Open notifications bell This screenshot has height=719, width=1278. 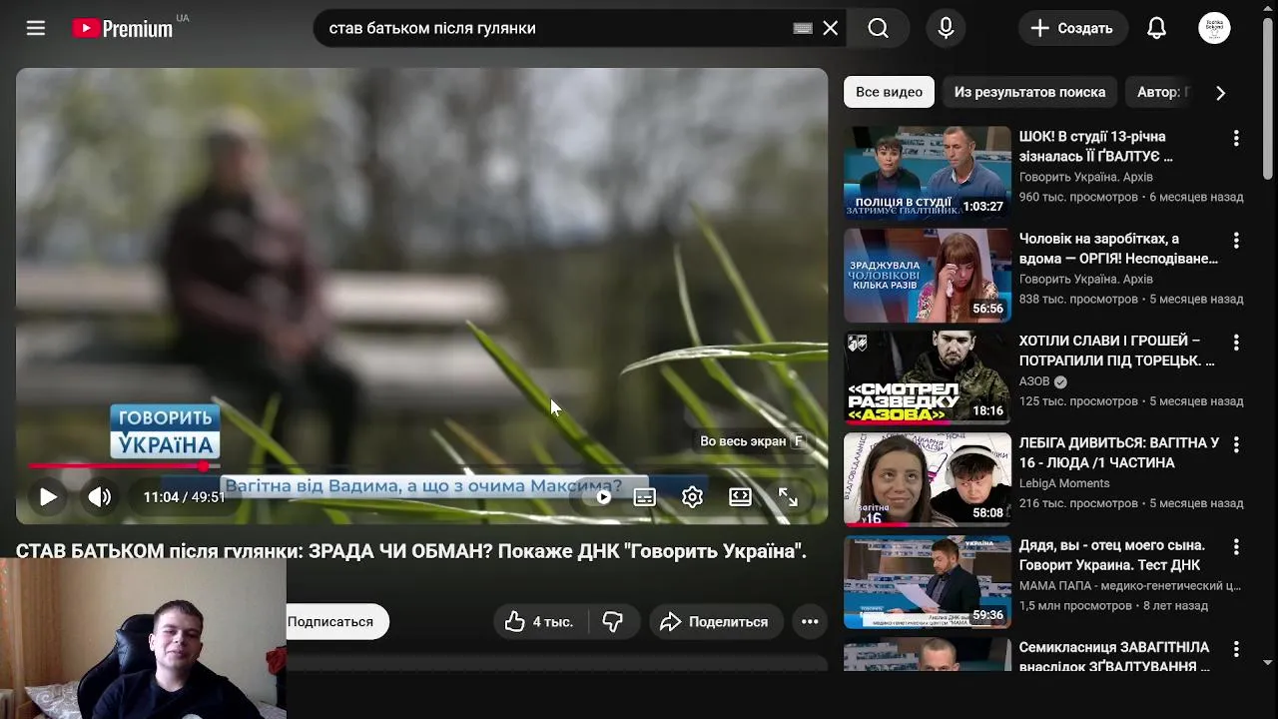(x=1156, y=28)
